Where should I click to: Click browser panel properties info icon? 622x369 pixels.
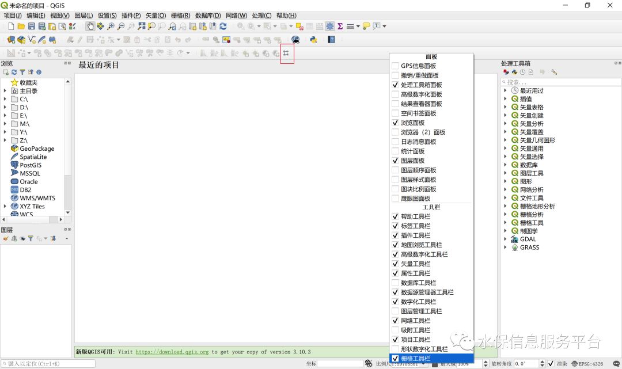(39, 72)
